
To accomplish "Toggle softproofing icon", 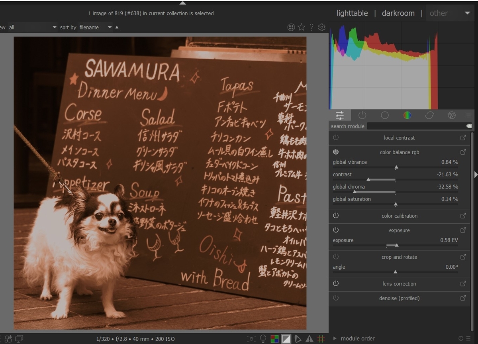I will (x=298, y=339).
